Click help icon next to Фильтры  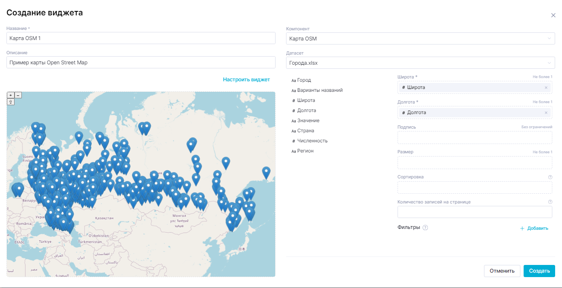pyautogui.click(x=425, y=228)
